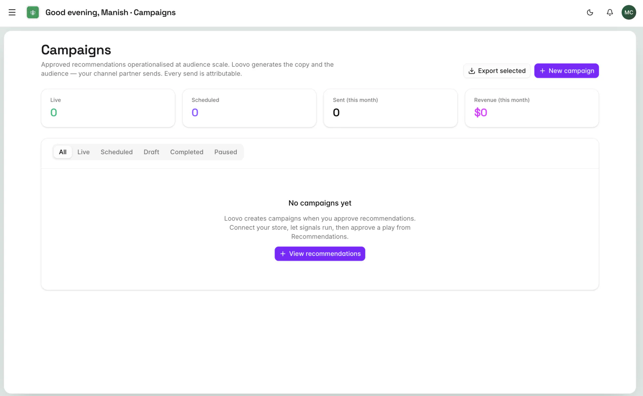Open notifications bell

point(610,12)
